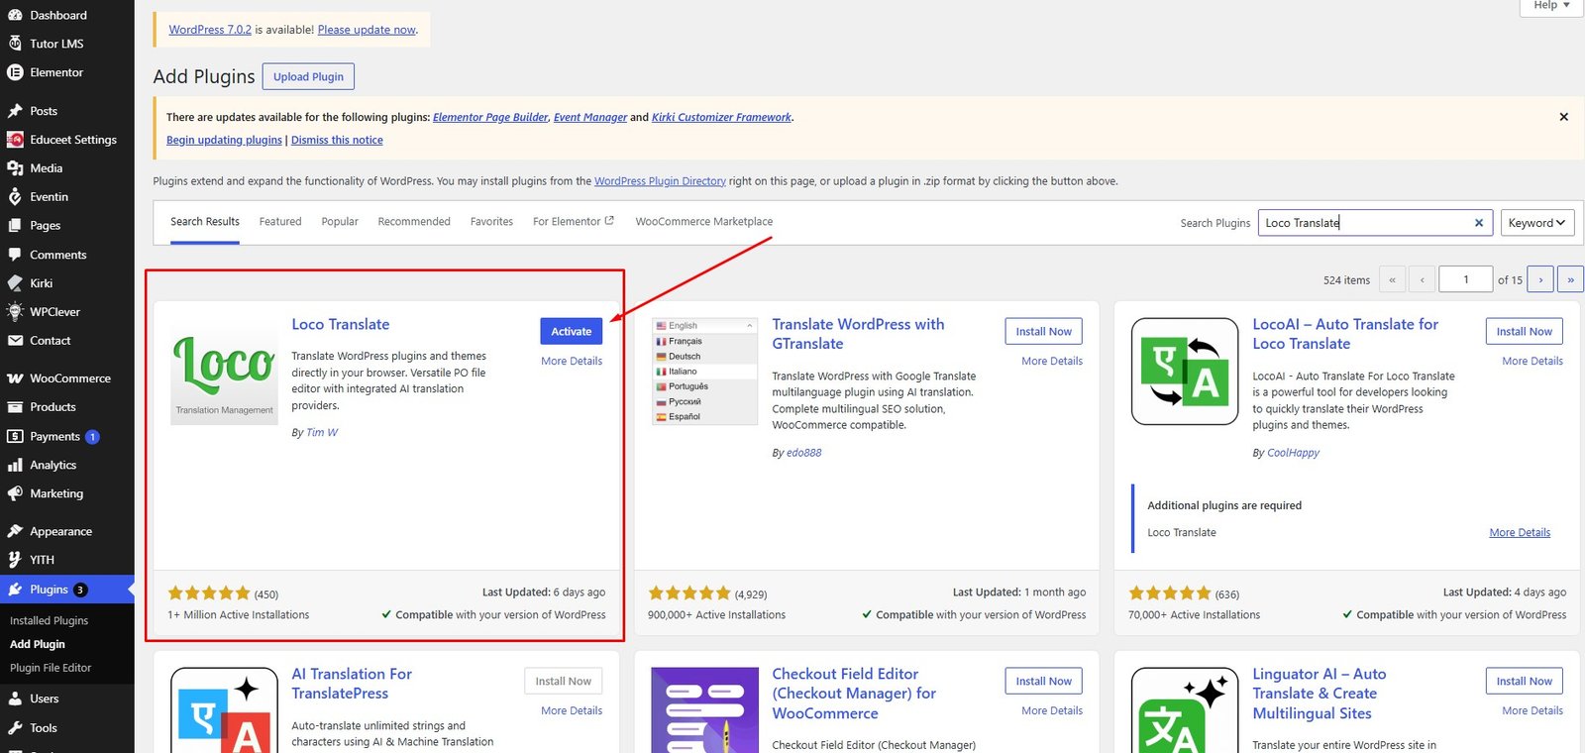Expand the Help dropdown tab
The height and width of the screenshot is (753, 1585).
[1552, 6]
